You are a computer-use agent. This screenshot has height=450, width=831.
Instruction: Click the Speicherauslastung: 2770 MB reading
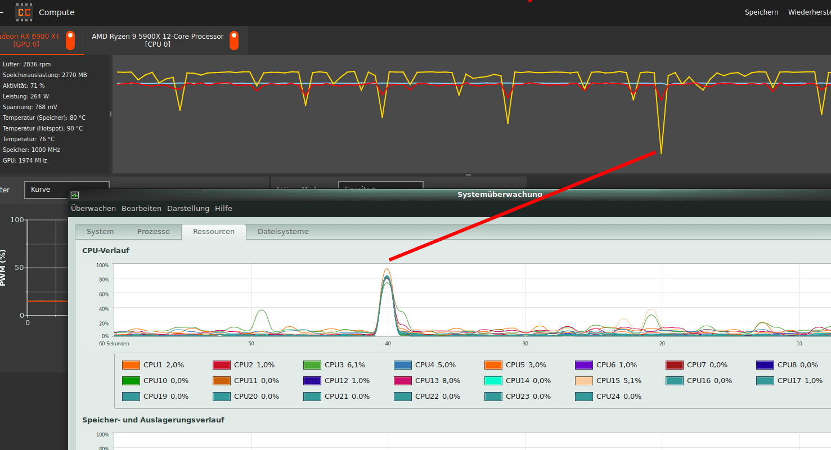tap(45, 75)
